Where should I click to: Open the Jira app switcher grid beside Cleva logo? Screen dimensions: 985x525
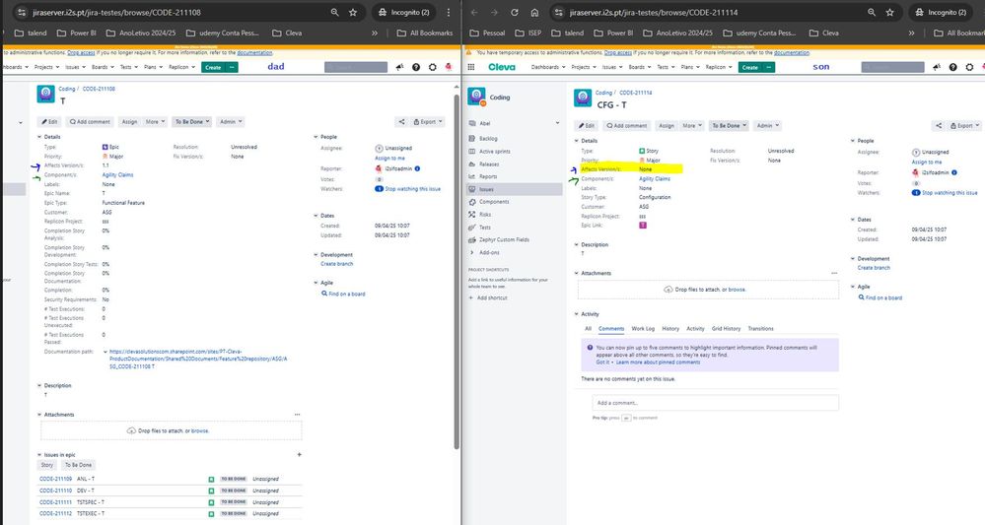pyautogui.click(x=471, y=67)
